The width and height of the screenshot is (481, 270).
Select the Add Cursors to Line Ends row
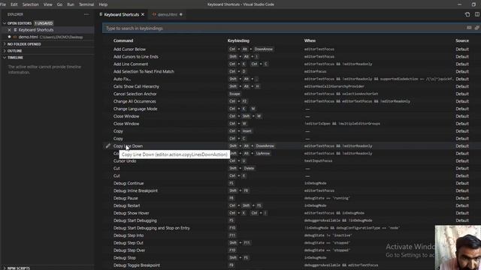[292, 57]
